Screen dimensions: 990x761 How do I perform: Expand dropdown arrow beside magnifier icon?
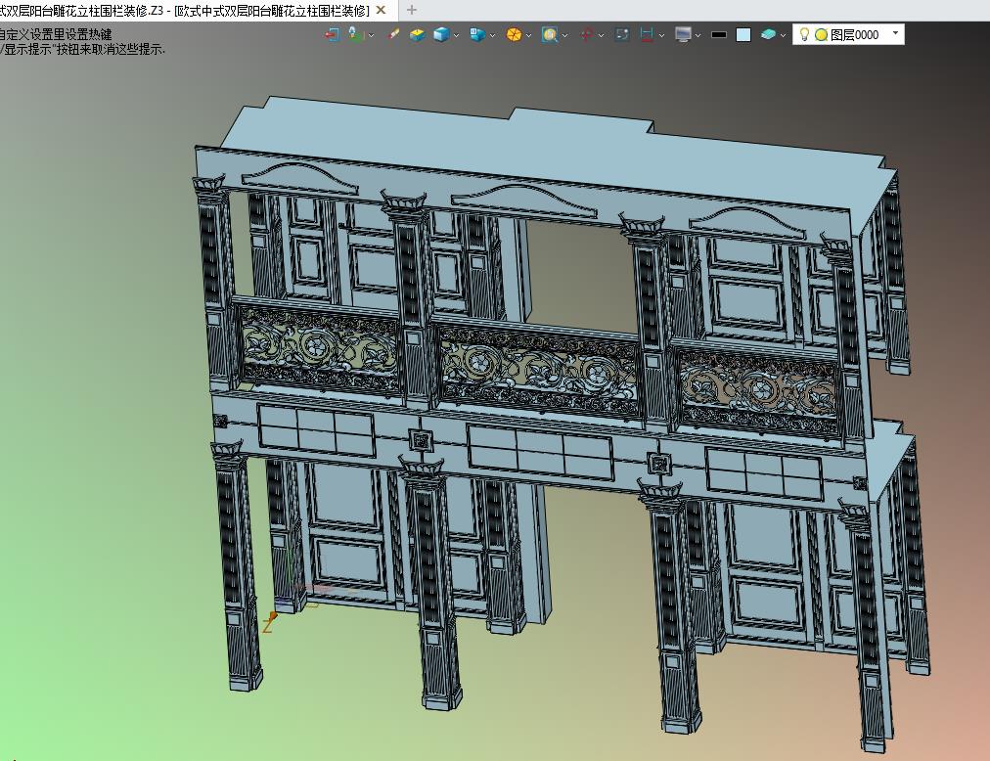[564, 35]
